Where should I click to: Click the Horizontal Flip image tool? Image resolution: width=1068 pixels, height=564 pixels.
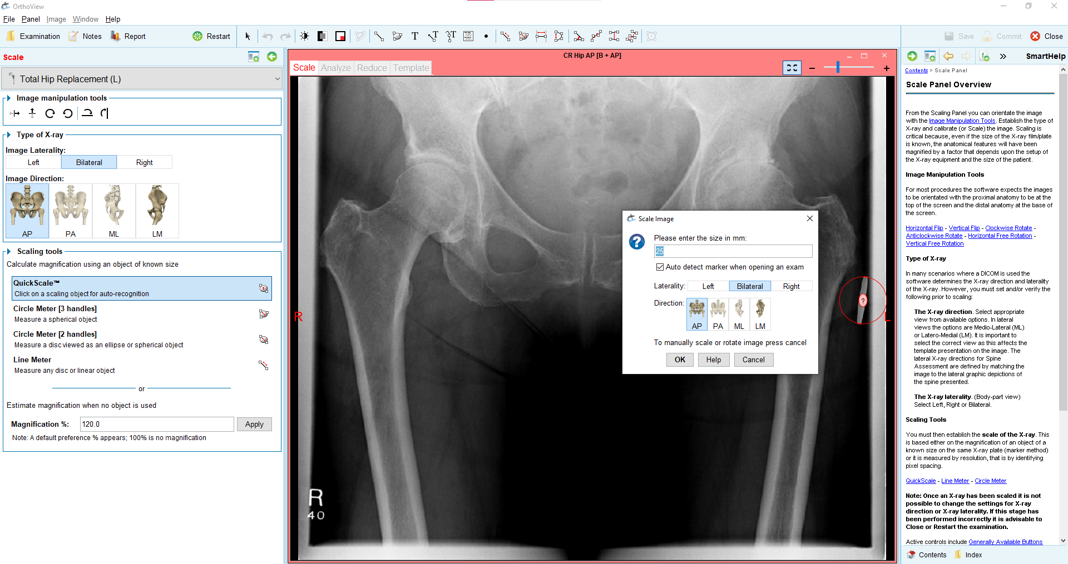15,113
